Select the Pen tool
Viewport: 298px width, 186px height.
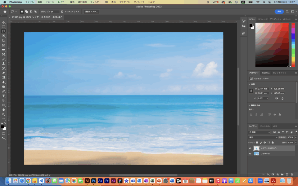pyautogui.click(x=3, y=91)
